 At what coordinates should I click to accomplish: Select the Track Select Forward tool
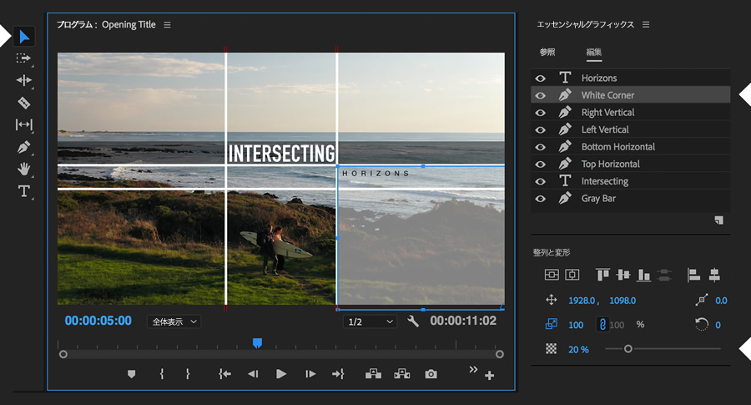click(23, 58)
